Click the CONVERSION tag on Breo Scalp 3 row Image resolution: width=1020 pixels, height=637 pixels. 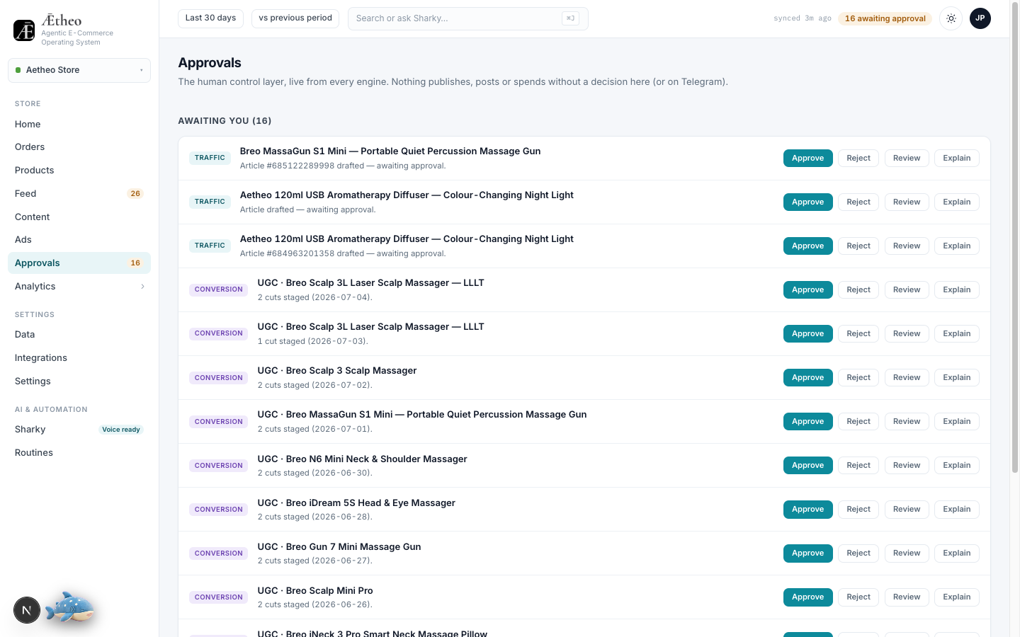[x=219, y=378]
